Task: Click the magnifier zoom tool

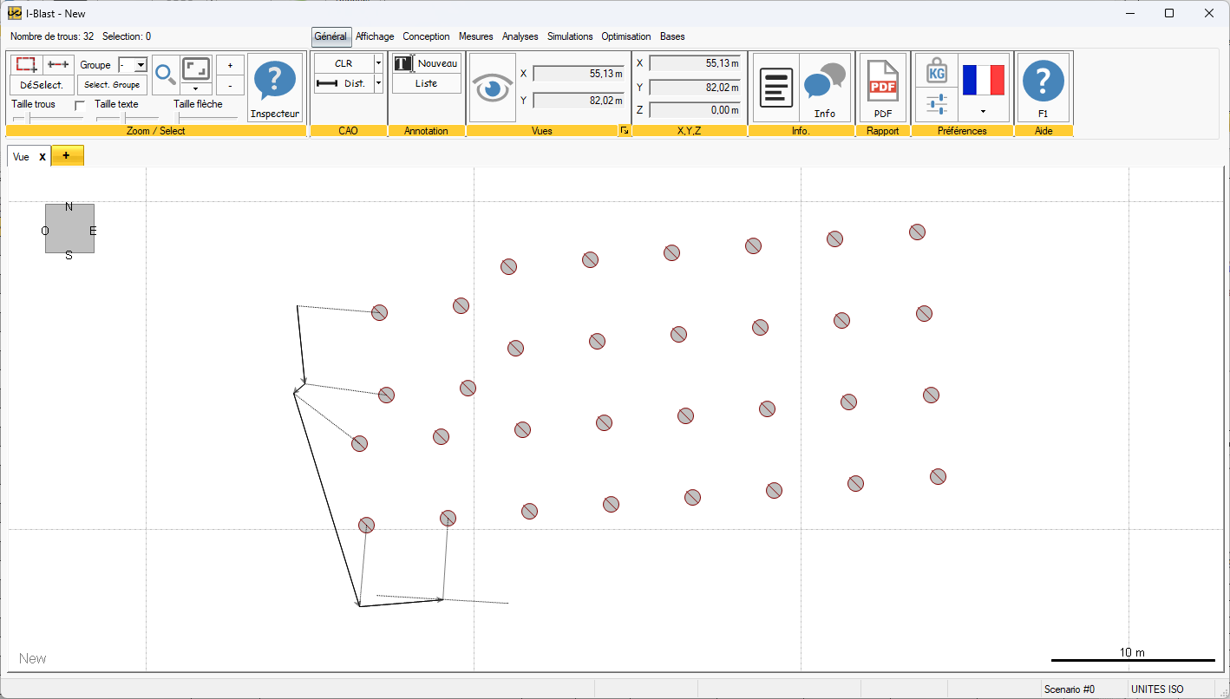Action: click(165, 74)
